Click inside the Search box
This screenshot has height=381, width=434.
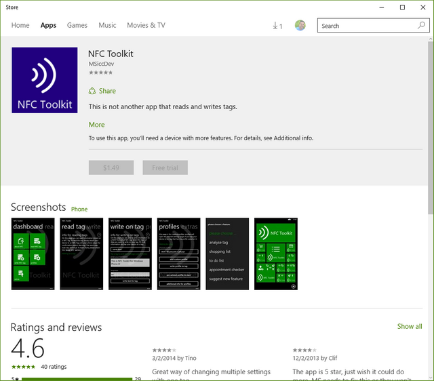(374, 26)
